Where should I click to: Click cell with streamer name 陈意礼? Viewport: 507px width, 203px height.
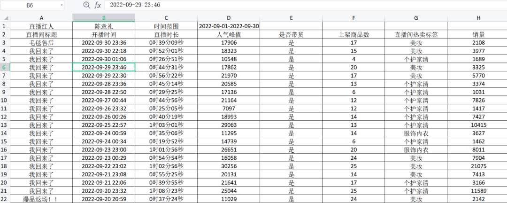[x=104, y=26]
